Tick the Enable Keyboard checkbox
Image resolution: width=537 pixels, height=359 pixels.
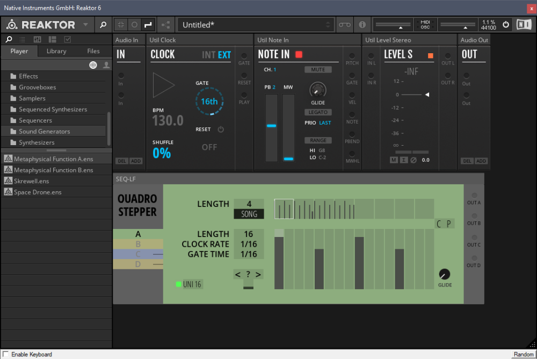coord(5,354)
